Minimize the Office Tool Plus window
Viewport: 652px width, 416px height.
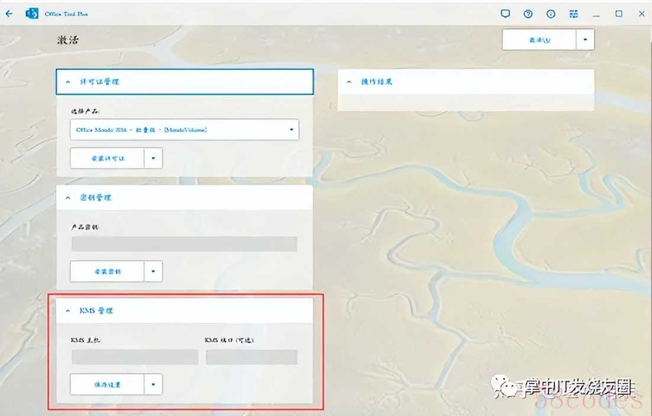596,14
